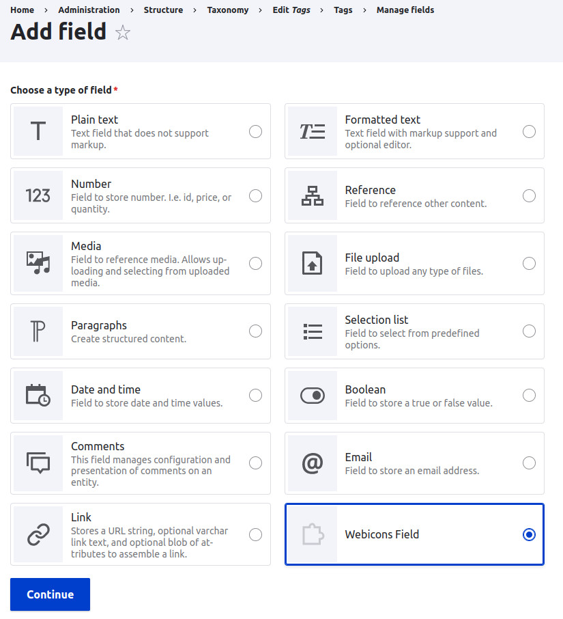Viewport: 563px width, 619px height.
Task: Click the Reference hierarchy icon
Action: click(313, 195)
